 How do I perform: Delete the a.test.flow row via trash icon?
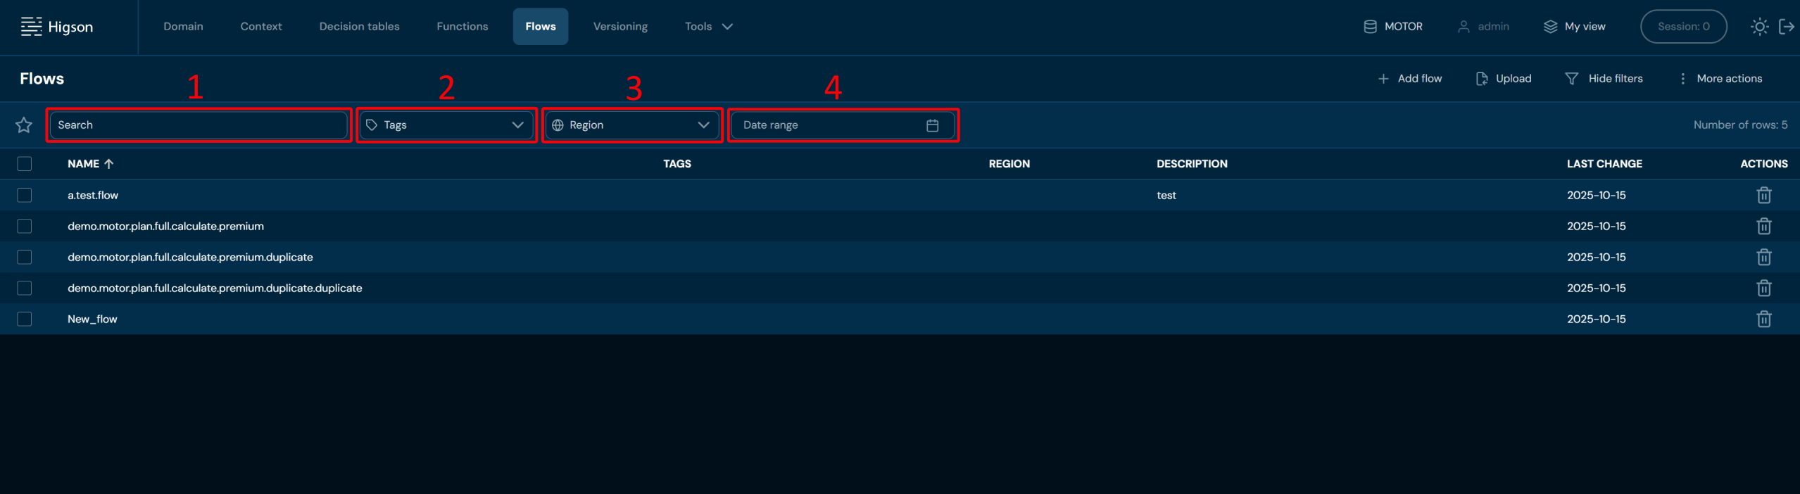[x=1763, y=196]
